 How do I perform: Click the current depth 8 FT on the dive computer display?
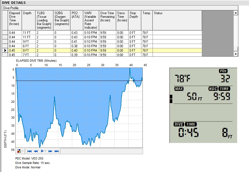point(227,133)
